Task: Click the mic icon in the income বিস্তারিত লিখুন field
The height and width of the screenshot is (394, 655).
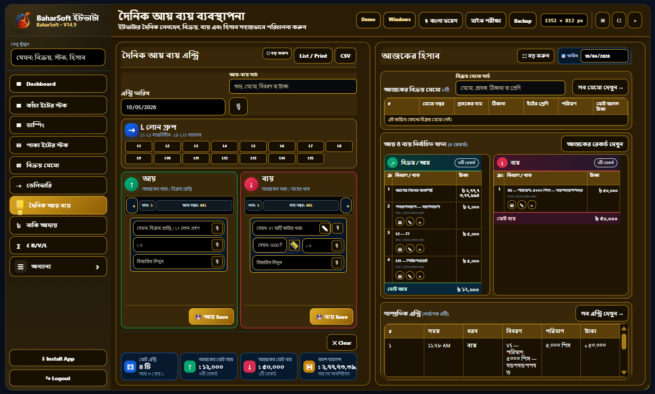Action: [216, 262]
